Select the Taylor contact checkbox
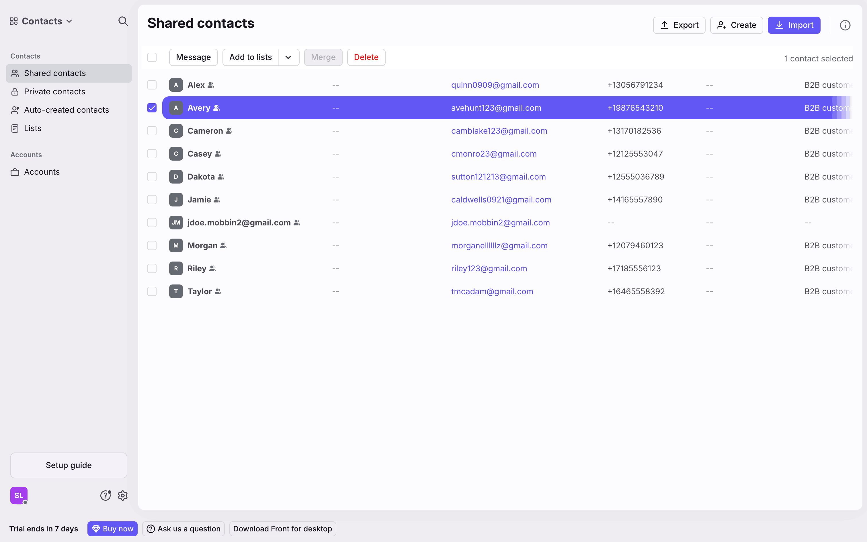This screenshot has height=542, width=867. coord(152,291)
